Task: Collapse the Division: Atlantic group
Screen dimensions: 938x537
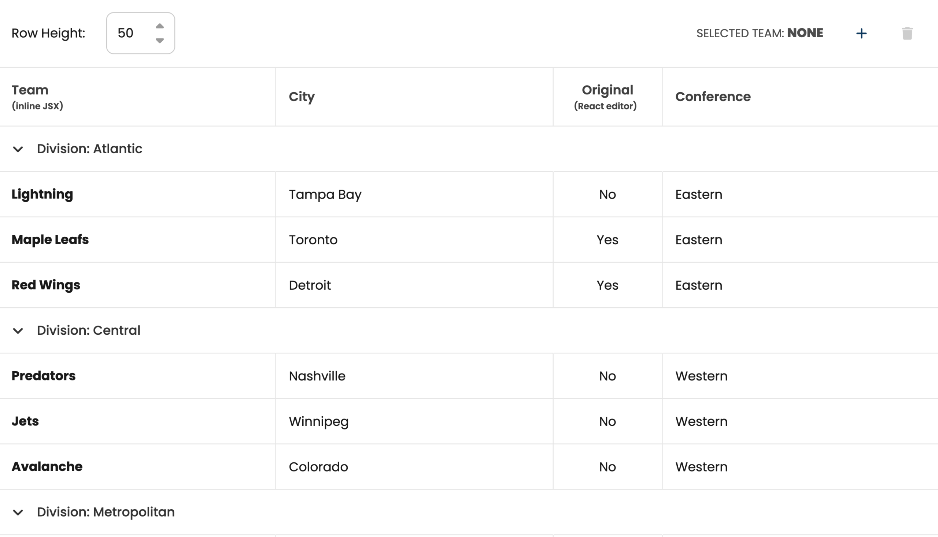Action: tap(18, 149)
